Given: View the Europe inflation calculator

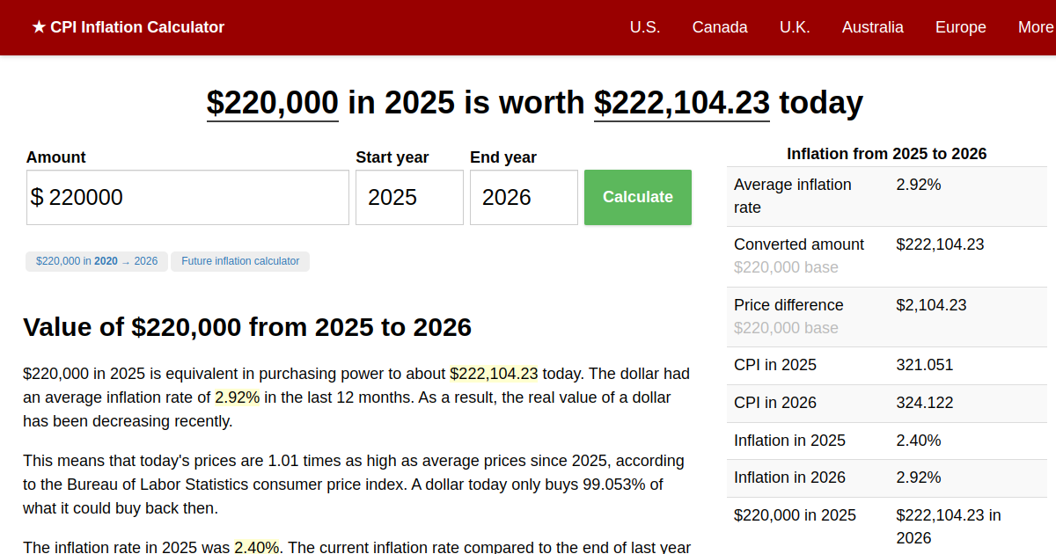Looking at the screenshot, I should (960, 27).
